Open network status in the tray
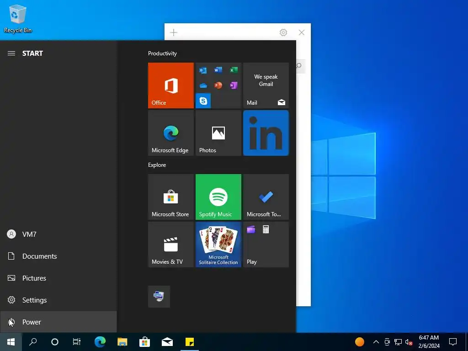Screen dimensions: 468x351 (398, 342)
